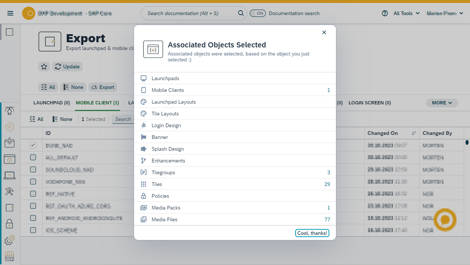This screenshot has height=265, width=470.
Task: Open the padlock security icon in sidebar
Action: click(x=10, y=223)
